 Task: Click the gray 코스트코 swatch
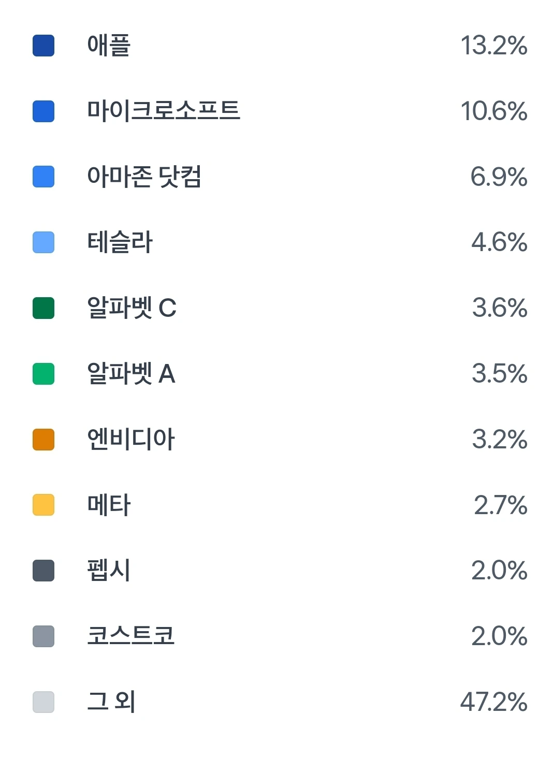(x=43, y=636)
